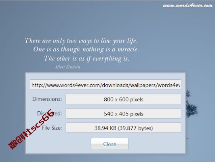The image size is (215, 162).
Task: Click the "Dimensions:" label
Action: (47, 99)
